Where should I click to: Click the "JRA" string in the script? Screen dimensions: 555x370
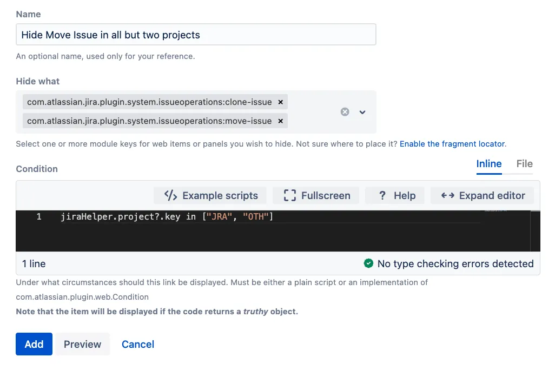(x=220, y=216)
